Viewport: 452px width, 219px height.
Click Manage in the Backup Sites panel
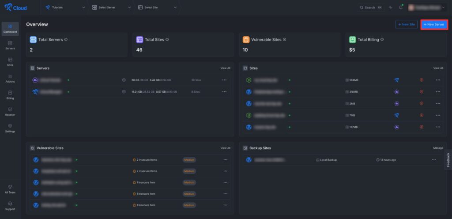click(x=438, y=148)
